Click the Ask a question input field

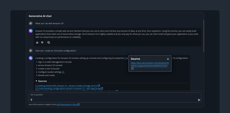115,97
